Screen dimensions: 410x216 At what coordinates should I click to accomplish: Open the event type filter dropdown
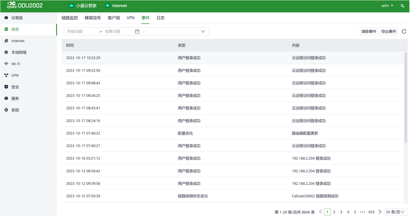177,31
